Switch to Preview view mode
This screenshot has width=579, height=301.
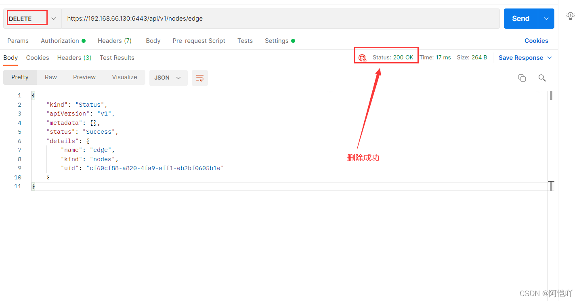point(84,77)
